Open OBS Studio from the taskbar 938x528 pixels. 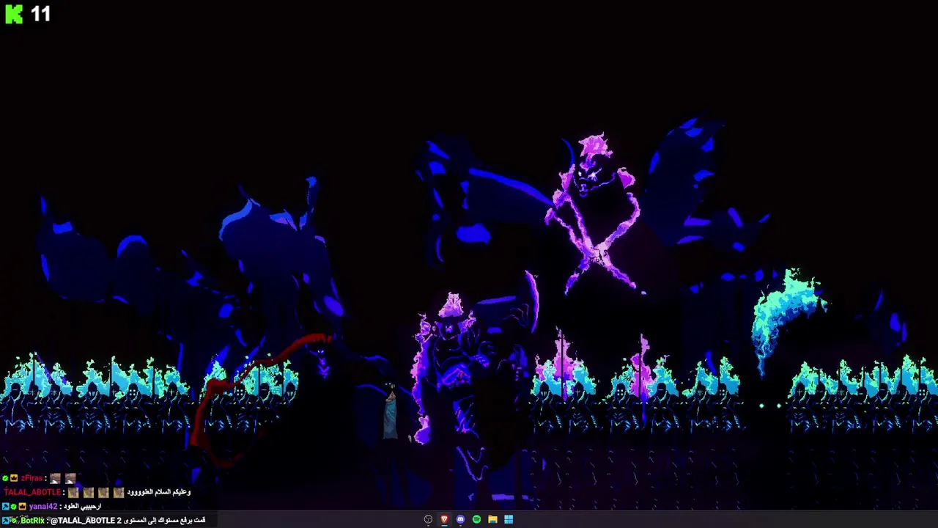pos(428,519)
